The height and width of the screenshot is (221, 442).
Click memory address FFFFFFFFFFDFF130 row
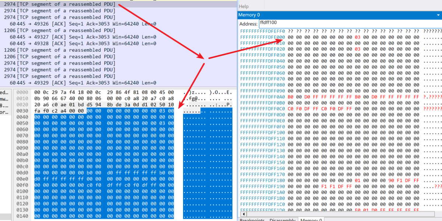[x=341, y=150]
